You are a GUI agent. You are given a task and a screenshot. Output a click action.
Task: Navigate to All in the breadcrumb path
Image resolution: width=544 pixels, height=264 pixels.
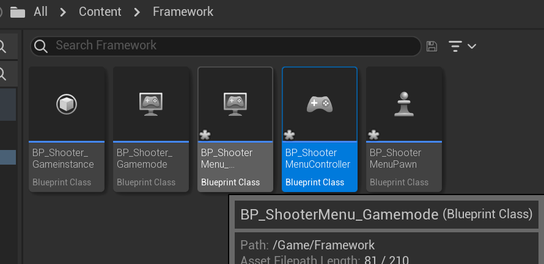[x=40, y=12]
